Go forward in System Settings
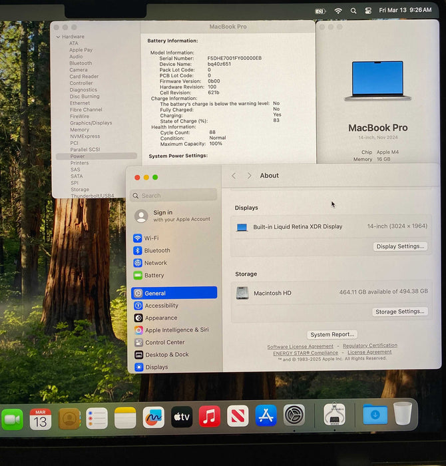This screenshot has height=466, width=446. (249, 176)
